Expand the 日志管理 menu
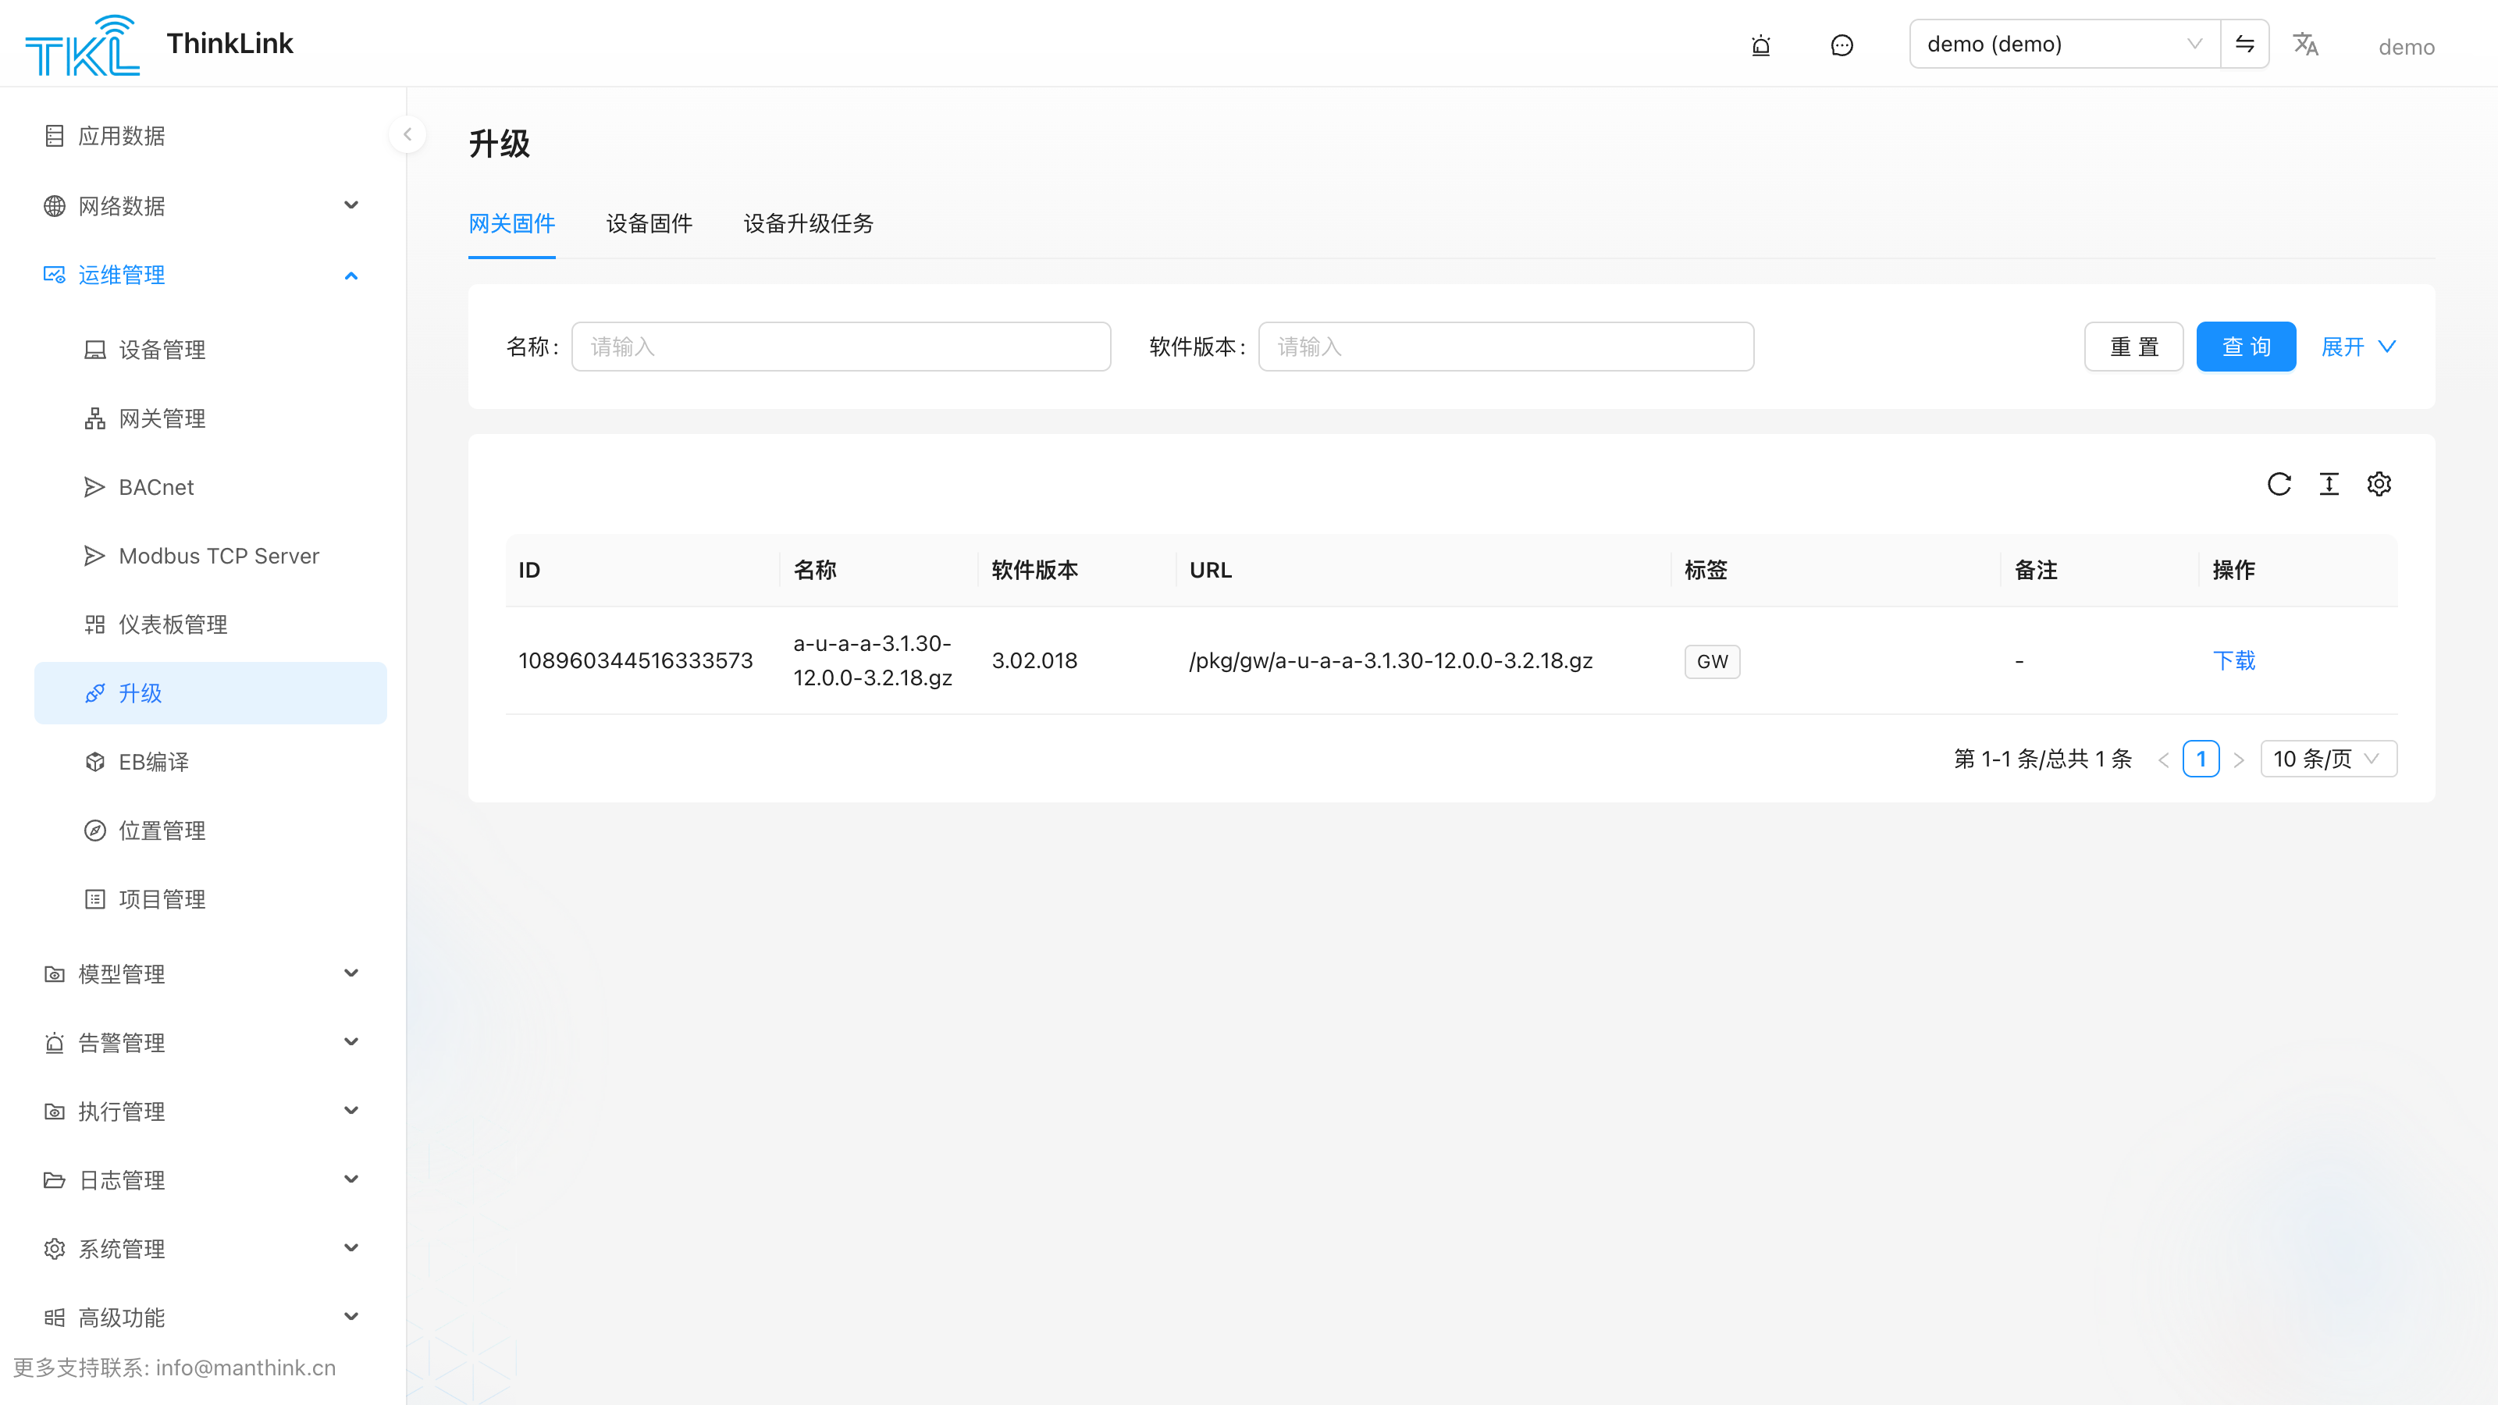The width and height of the screenshot is (2498, 1405). (203, 1180)
